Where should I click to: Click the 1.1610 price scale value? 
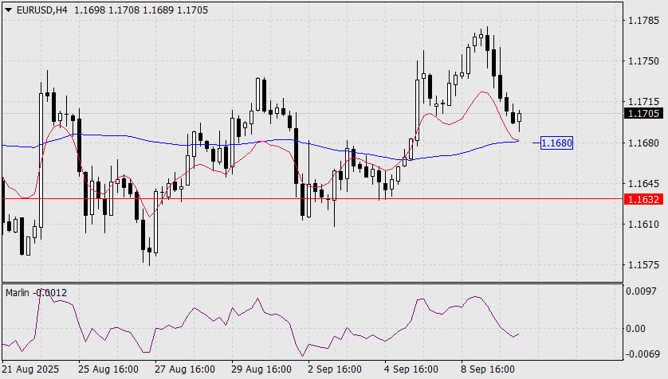(x=643, y=225)
